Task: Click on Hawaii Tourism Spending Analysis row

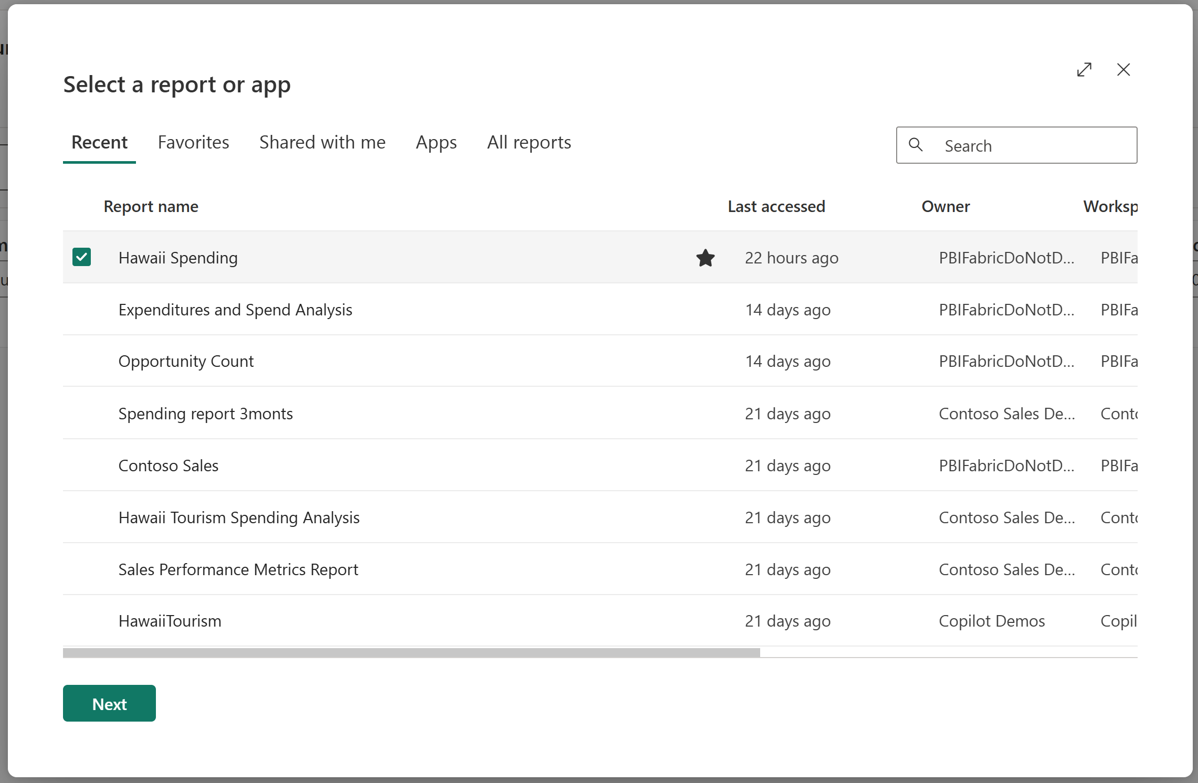Action: (x=238, y=516)
